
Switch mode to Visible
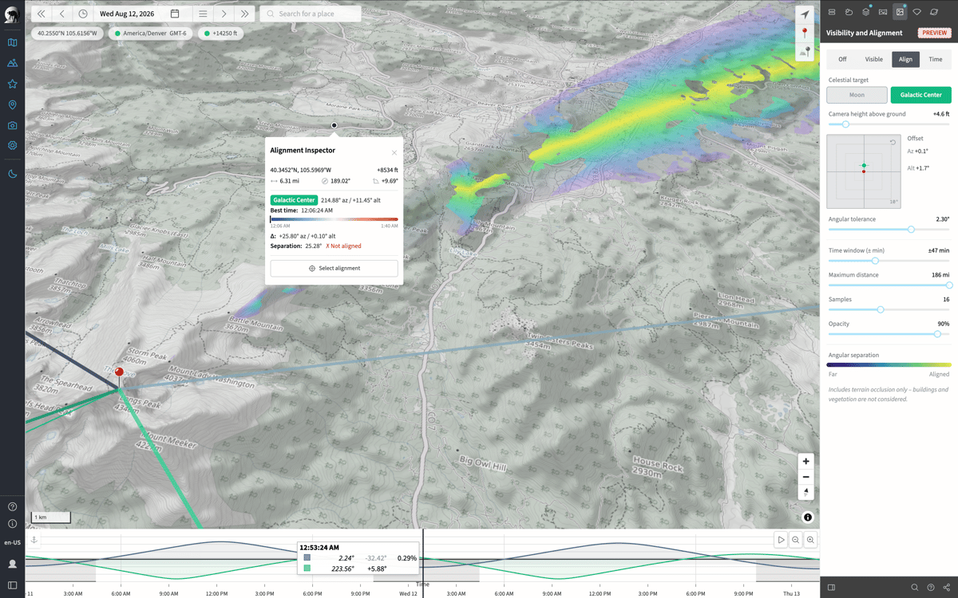(874, 59)
